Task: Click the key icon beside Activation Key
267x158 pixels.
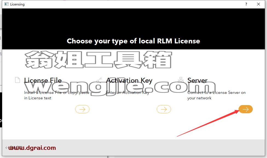Action: (x=99, y=80)
